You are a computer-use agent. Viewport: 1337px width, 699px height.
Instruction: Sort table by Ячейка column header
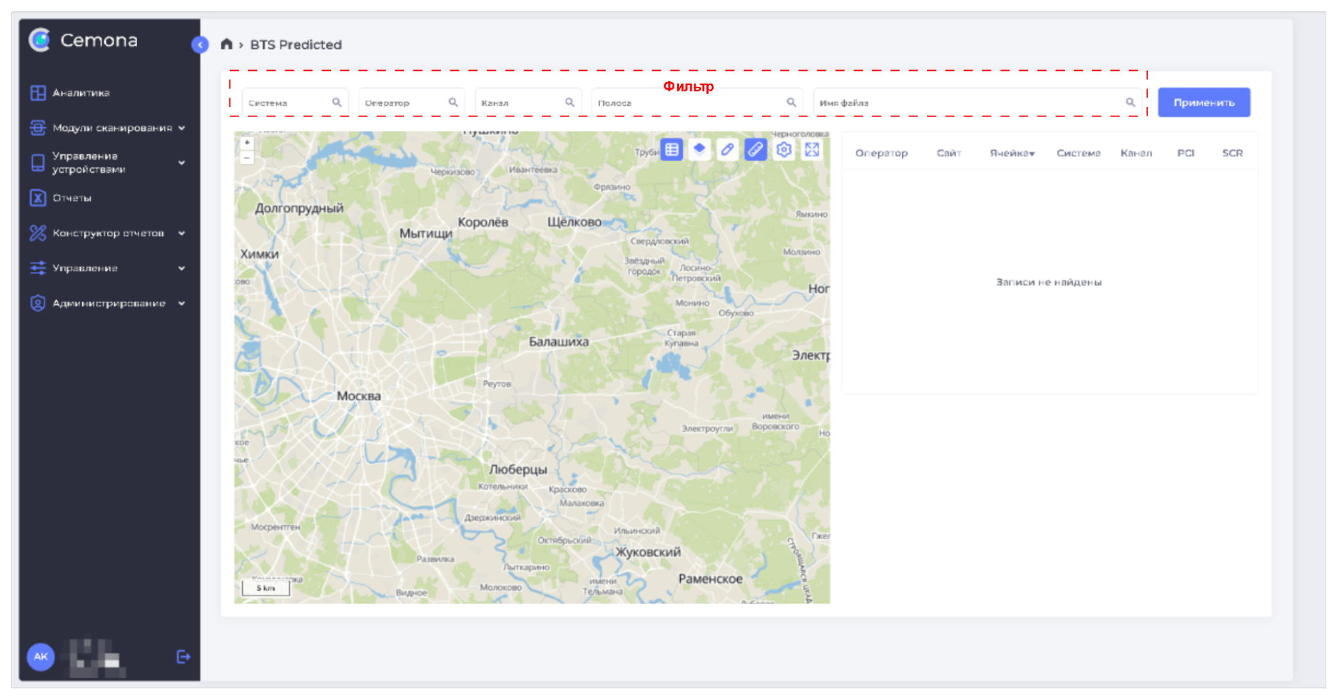click(1012, 154)
